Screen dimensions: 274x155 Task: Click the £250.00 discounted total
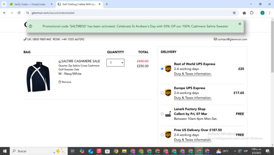143,66
